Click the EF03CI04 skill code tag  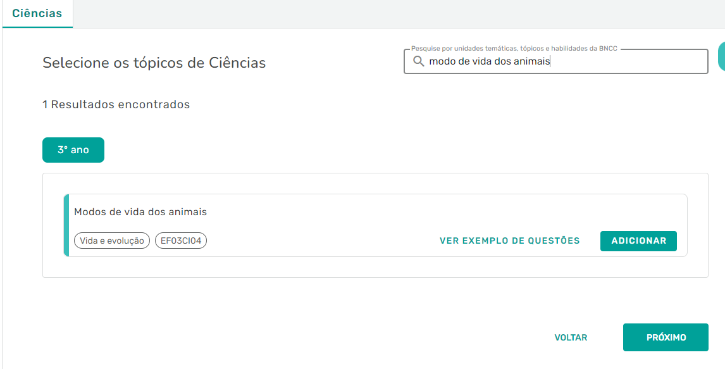pos(181,241)
